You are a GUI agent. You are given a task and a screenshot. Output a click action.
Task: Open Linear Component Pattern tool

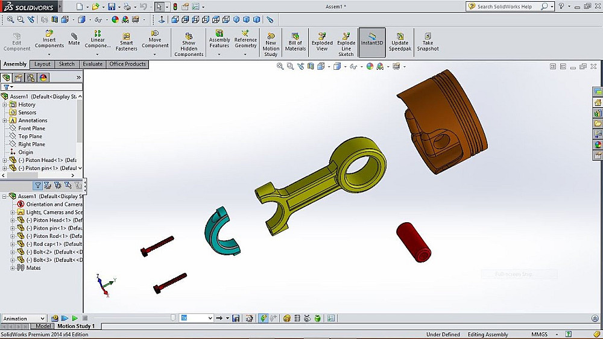pyautogui.click(x=97, y=39)
